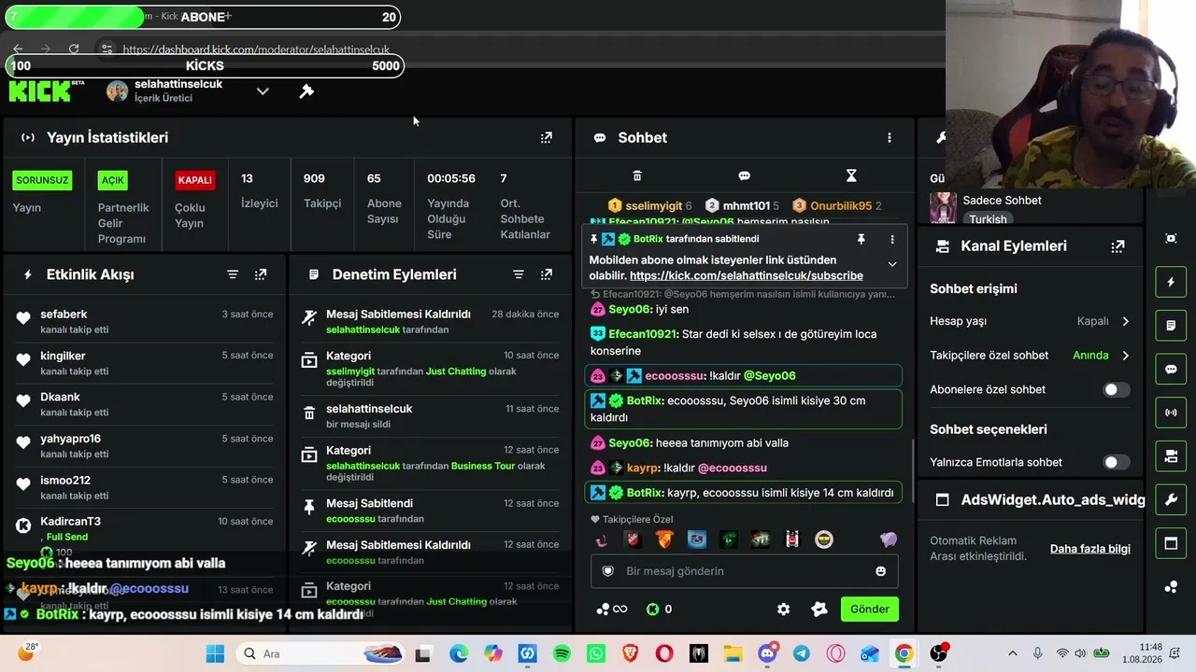1196x672 pixels.
Task: Click Onurbilik95 on chat leaderboard
Action: point(841,206)
